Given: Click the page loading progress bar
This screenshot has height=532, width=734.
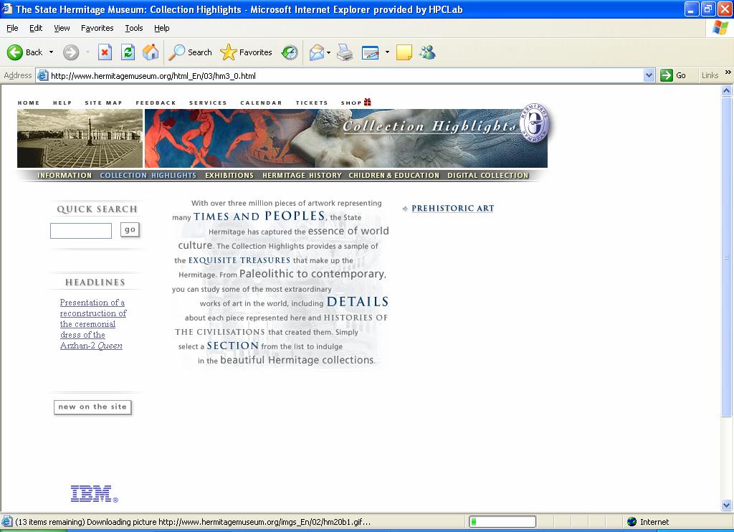Looking at the screenshot, I should 502,522.
